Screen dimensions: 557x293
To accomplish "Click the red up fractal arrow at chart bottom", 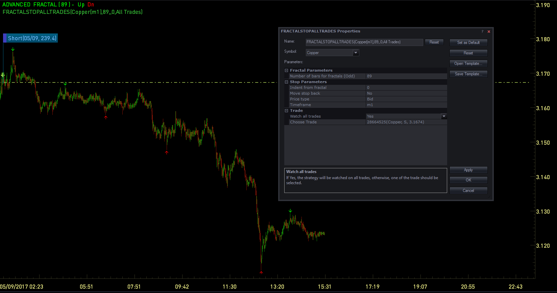I will [261, 272].
